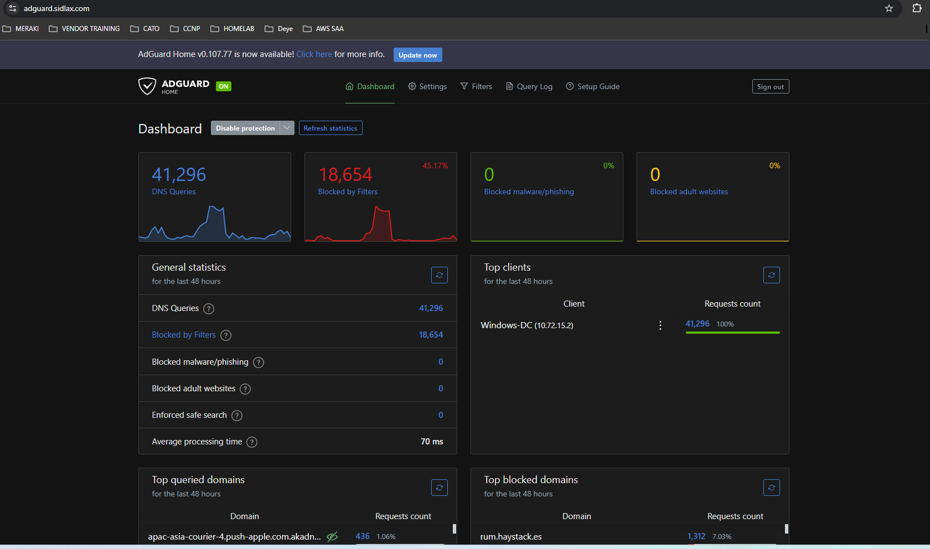Refresh the Top blocked domains card
This screenshot has height=549, width=930.
coord(772,488)
